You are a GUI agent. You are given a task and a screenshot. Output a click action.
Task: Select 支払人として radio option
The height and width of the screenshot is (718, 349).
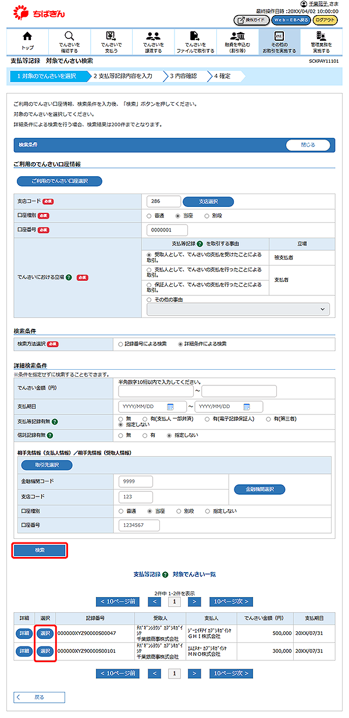click(149, 270)
